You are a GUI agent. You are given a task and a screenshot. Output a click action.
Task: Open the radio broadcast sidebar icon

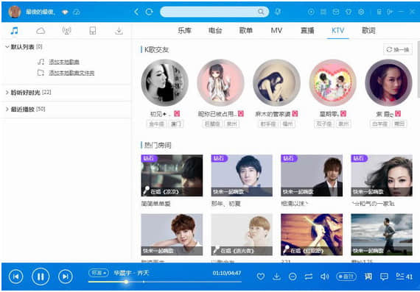[66, 31]
